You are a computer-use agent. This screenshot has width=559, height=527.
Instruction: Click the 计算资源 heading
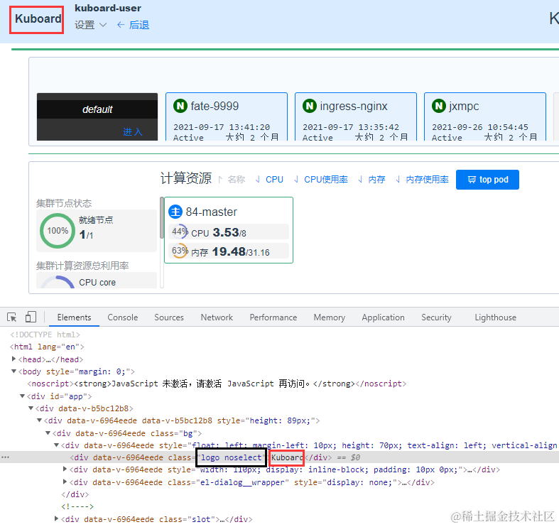point(185,178)
